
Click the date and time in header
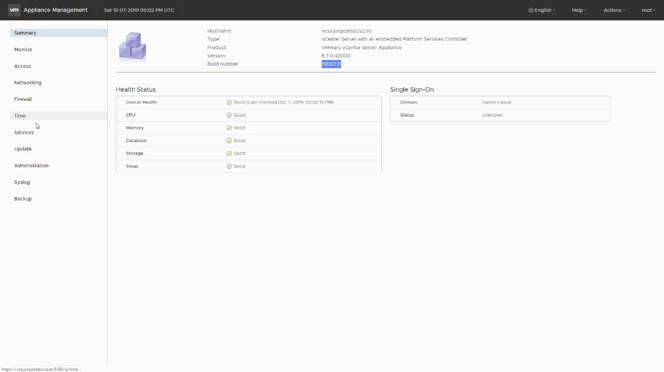(139, 10)
